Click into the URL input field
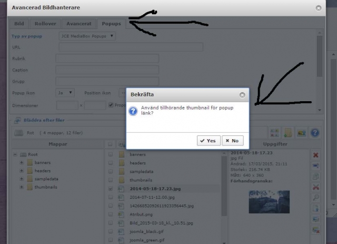 click(131, 47)
